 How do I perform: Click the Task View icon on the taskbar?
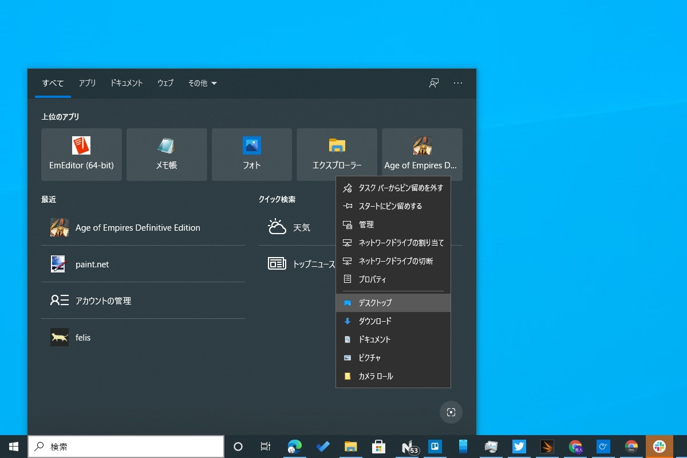tap(265, 447)
